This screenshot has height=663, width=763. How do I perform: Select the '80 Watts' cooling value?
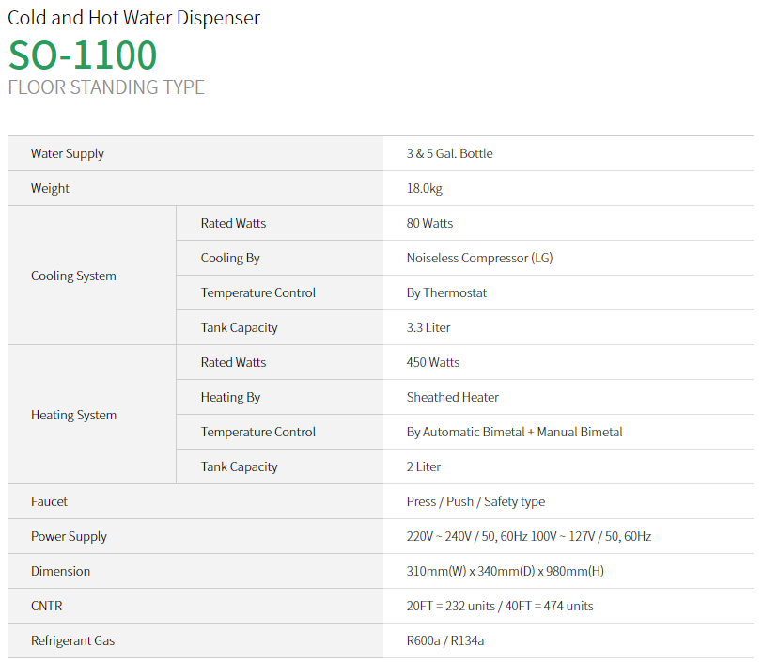coord(429,223)
